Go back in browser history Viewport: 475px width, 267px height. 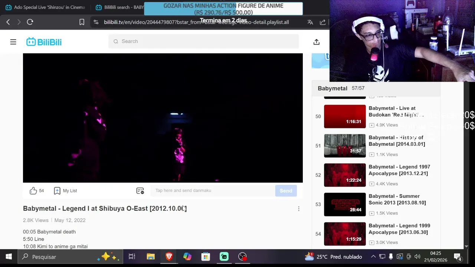pos(8,22)
